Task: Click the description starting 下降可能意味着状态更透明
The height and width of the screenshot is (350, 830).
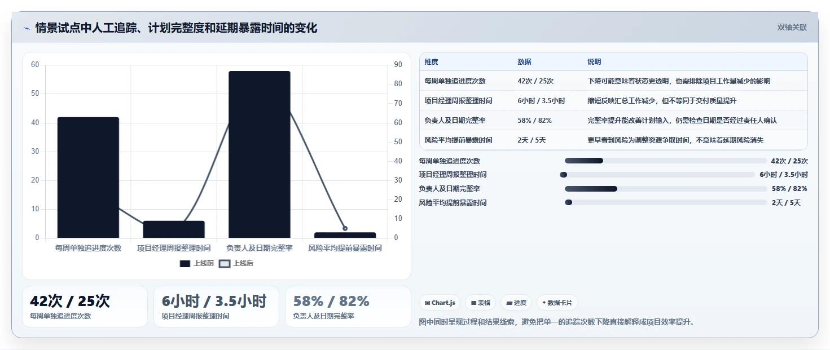Action: pos(679,81)
